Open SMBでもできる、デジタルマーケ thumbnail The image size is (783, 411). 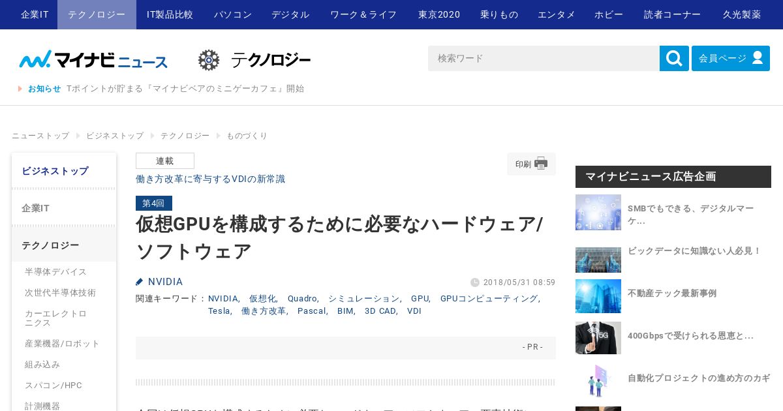pyautogui.click(x=598, y=212)
